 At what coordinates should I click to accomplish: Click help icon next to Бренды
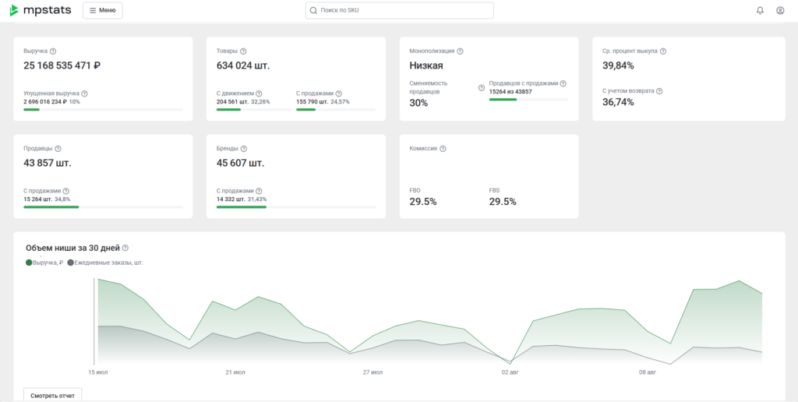244,148
